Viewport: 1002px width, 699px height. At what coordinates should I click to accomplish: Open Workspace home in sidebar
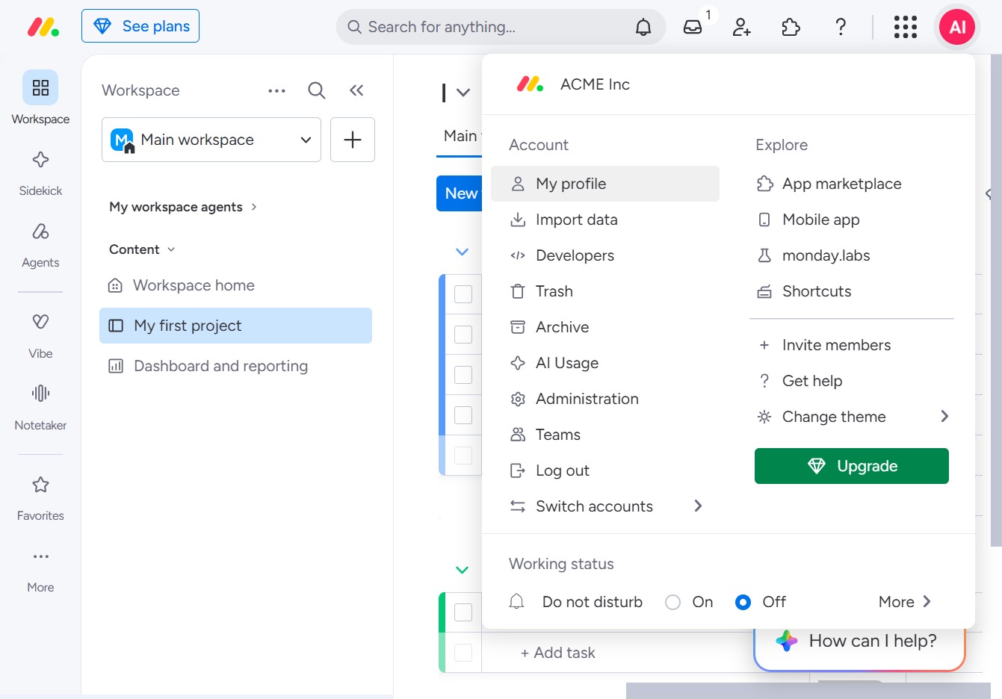(x=235, y=285)
